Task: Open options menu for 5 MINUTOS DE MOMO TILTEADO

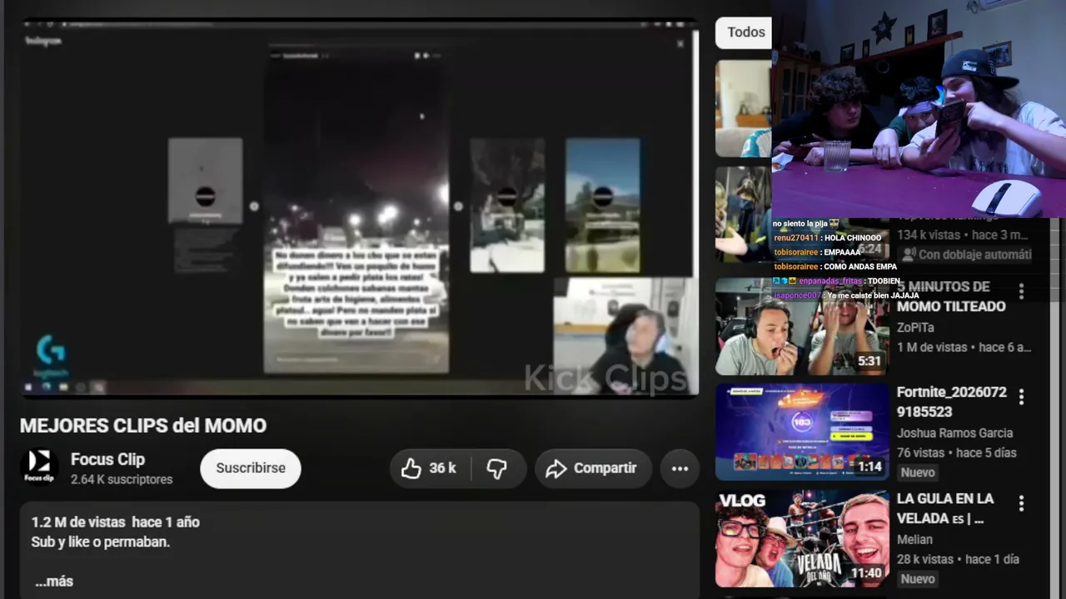Action: [1021, 291]
